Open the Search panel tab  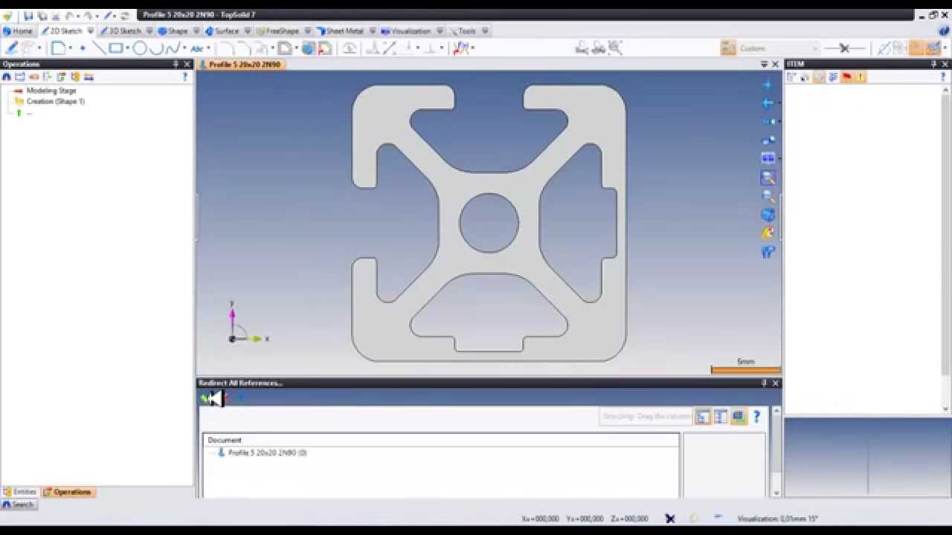18,505
